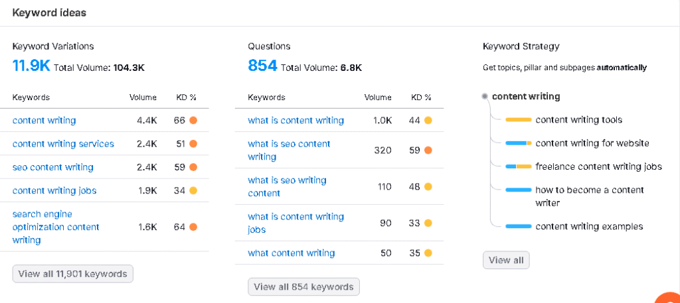Click yellow KD dot for 'what is content writing jobs'
Viewport: 680px width, 303px height.
pos(428,223)
